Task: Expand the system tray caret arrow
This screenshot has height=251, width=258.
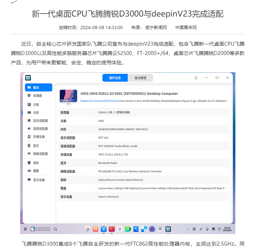Action: [x=188, y=229]
